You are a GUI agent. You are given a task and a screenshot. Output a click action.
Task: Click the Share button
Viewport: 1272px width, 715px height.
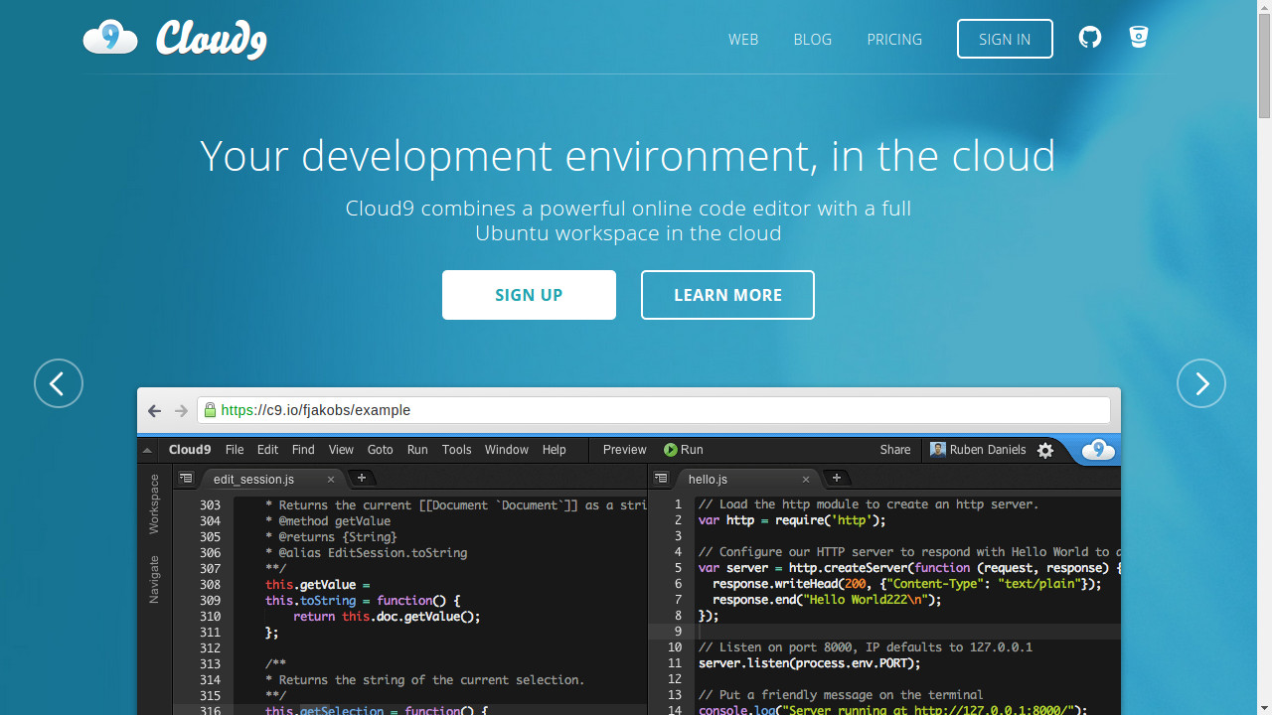(x=895, y=450)
